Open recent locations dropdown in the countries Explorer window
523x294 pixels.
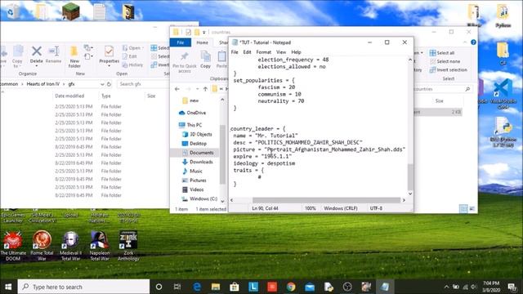pos(198,89)
